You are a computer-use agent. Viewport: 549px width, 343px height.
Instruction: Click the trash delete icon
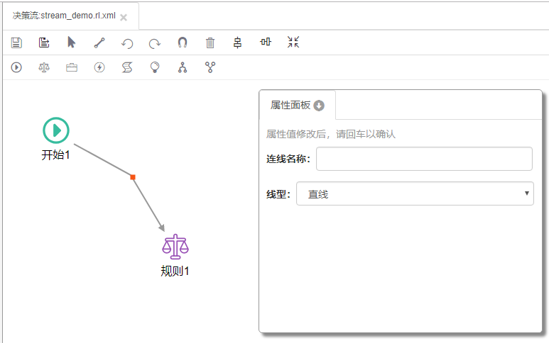click(x=210, y=43)
